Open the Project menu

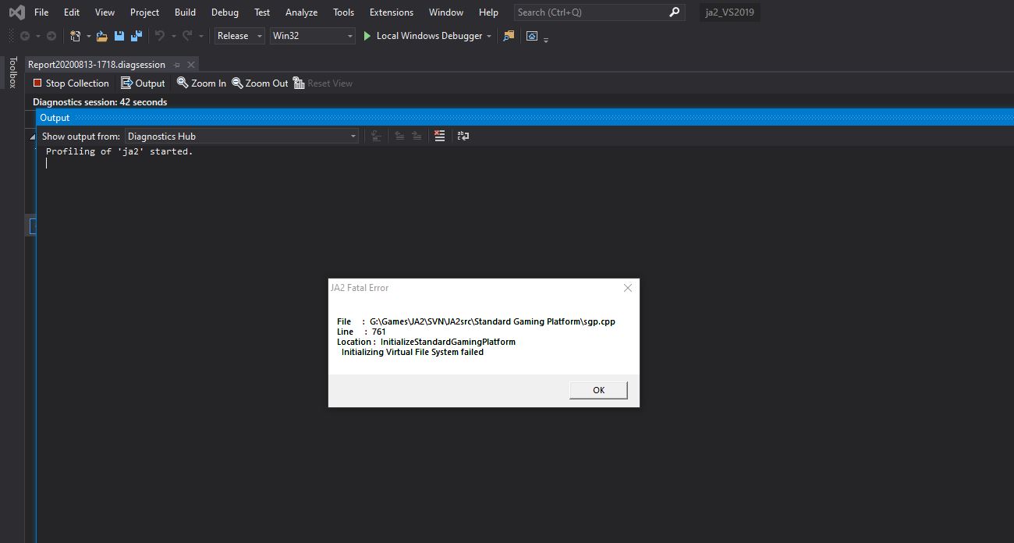point(144,12)
